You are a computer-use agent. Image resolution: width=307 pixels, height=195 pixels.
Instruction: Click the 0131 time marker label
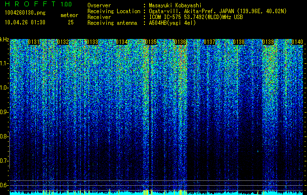pyautogui.click(x=34, y=42)
